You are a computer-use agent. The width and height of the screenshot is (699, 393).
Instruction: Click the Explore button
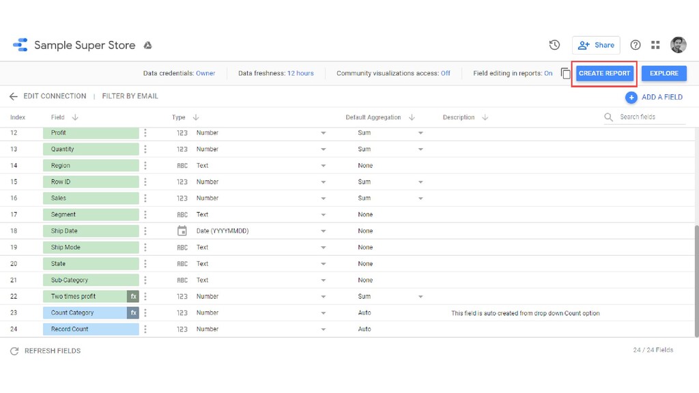[x=664, y=74]
